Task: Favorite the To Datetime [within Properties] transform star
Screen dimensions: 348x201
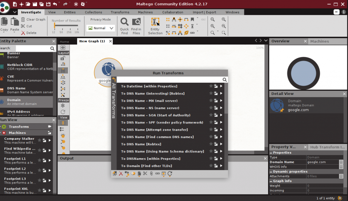Action: tap(211, 86)
